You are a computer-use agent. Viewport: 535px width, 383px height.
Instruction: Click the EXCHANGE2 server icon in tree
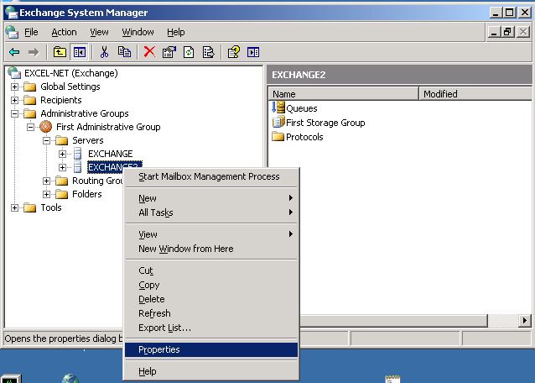78,167
